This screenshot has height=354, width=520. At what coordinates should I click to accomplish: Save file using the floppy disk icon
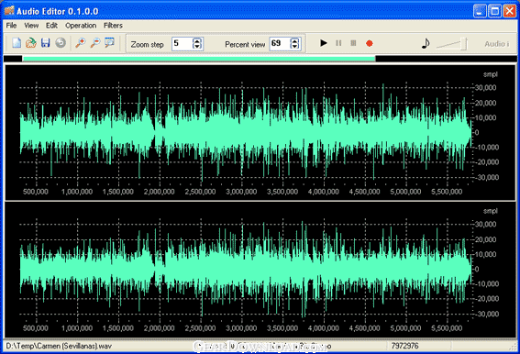pos(46,43)
